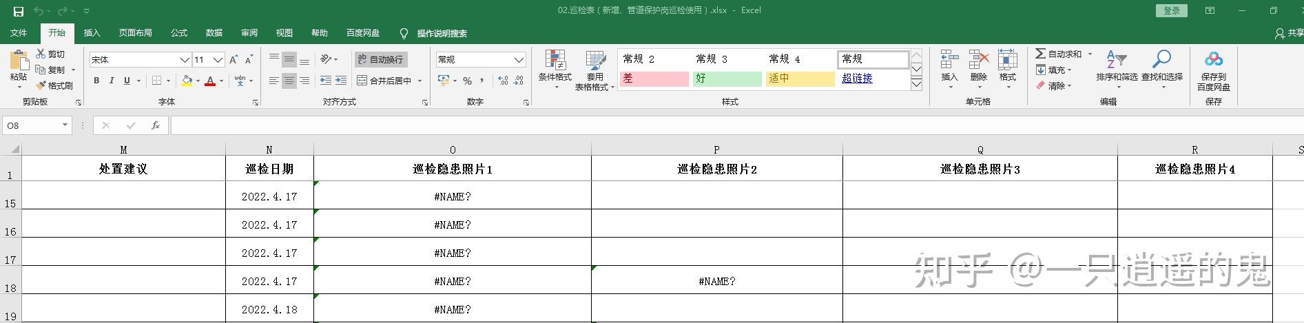This screenshot has height=323, width=1304.
Task: Open Format as Table (套用表格格式)
Action: 595,71
